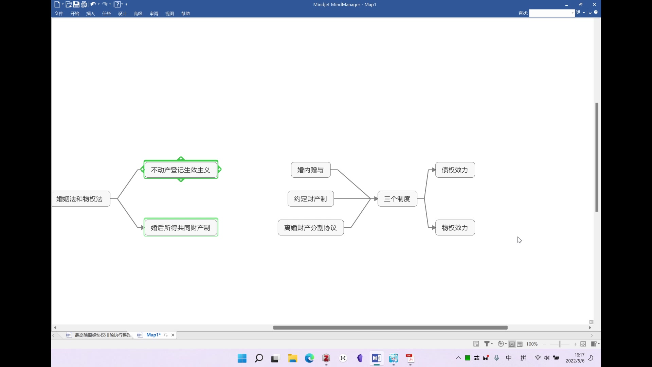Click the detail level plus-circle icon
This screenshot has height=367, width=652.
(501, 344)
